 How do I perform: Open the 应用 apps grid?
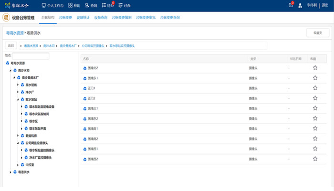coord(73,5)
